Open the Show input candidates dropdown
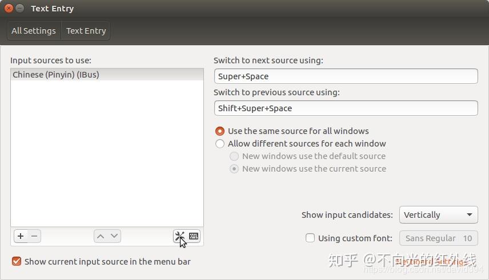The image size is (489, 280). [x=438, y=215]
